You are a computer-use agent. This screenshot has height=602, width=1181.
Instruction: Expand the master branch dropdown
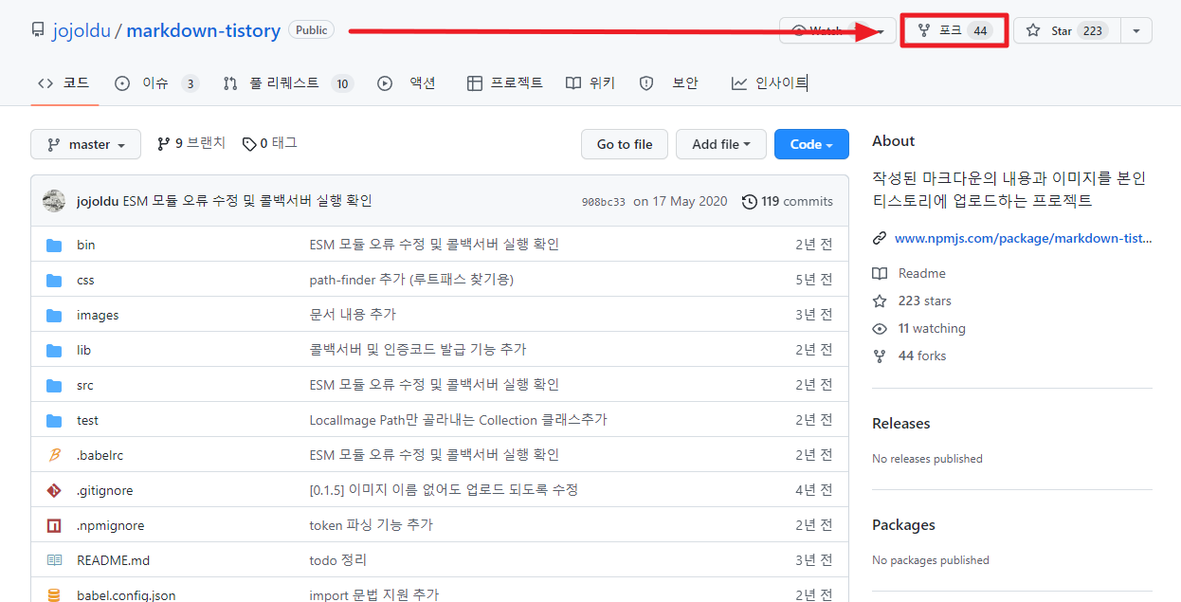click(85, 144)
